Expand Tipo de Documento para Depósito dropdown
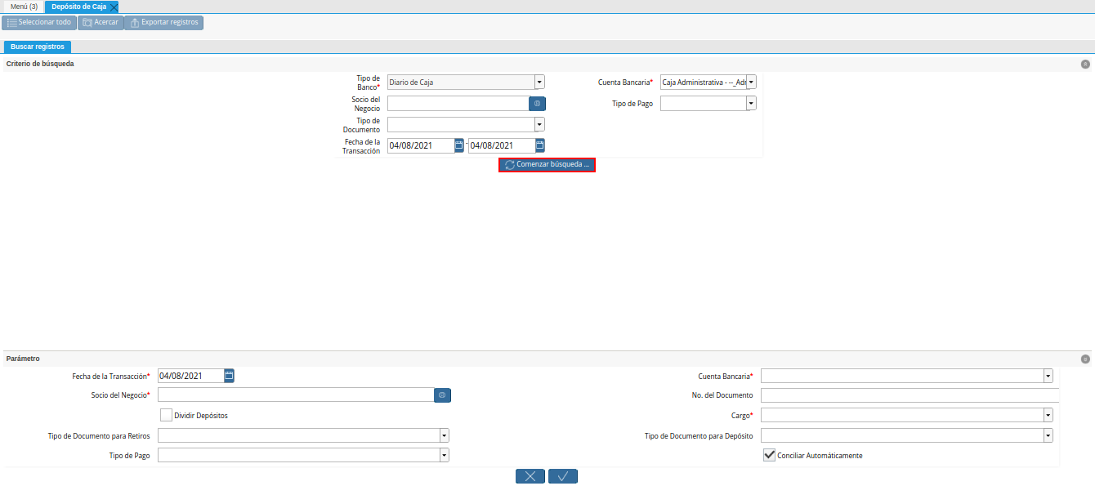Image resolution: width=1095 pixels, height=486 pixels. tap(1048, 435)
